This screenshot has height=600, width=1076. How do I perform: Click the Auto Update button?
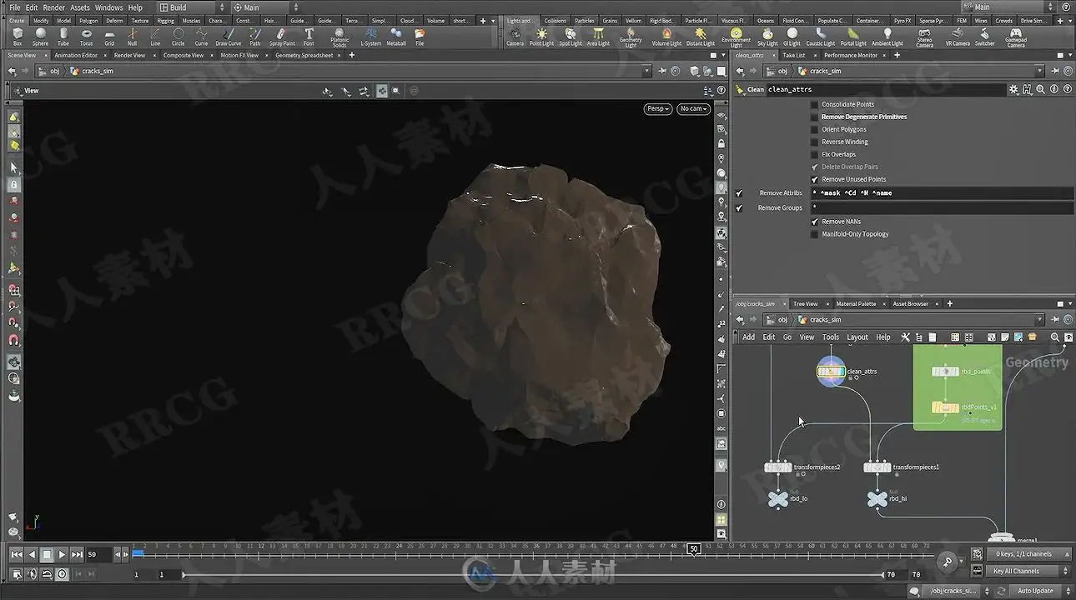pos(1035,591)
